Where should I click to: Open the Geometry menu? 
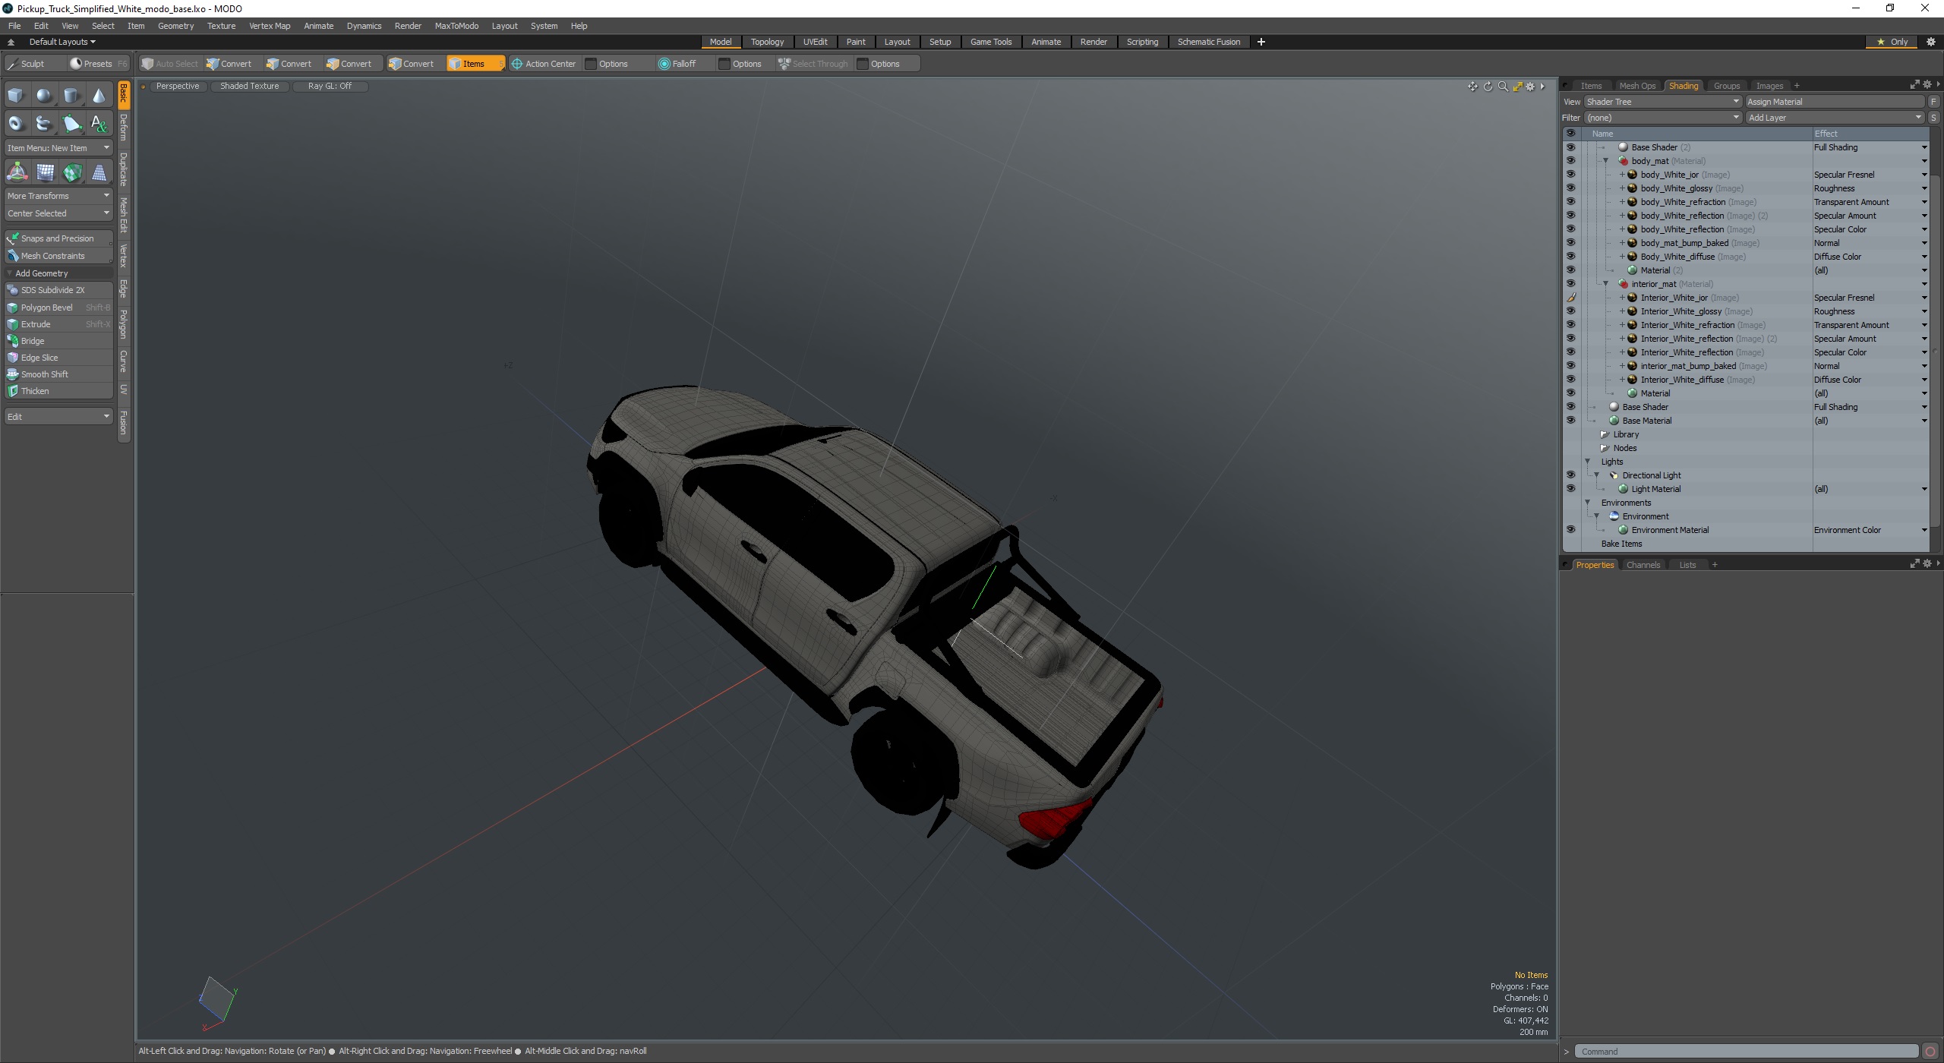point(175,26)
